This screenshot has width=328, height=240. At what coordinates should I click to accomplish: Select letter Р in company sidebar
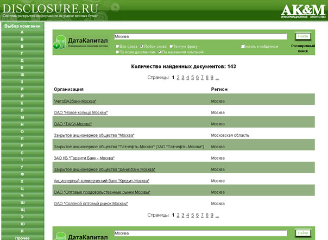pyautogui.click(x=22, y=146)
